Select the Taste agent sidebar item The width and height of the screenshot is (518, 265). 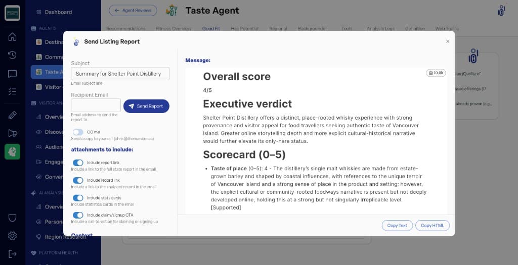(47, 72)
